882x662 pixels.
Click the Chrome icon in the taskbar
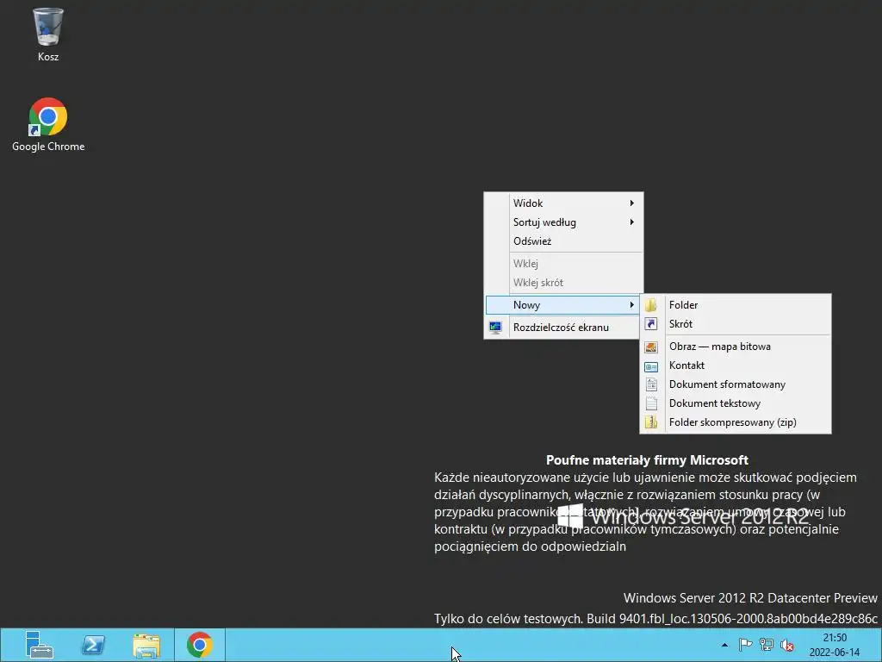(x=200, y=645)
